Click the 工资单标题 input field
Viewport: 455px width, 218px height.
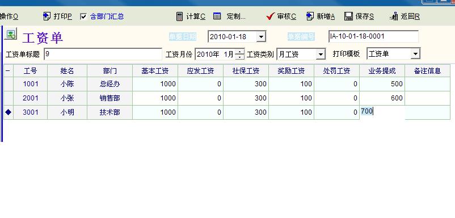tap(103, 54)
